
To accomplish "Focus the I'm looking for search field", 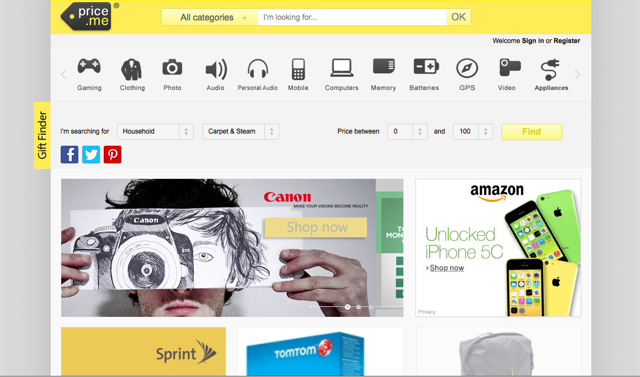I will point(352,17).
